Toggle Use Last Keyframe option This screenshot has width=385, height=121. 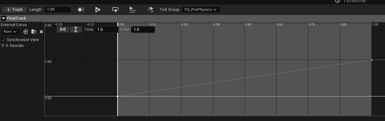tap(81, 10)
